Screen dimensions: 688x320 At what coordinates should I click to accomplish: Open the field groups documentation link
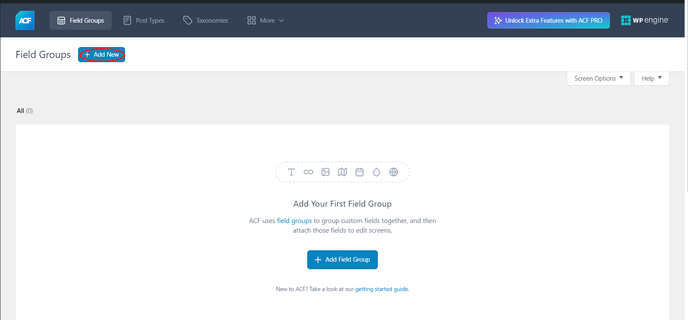click(x=294, y=220)
